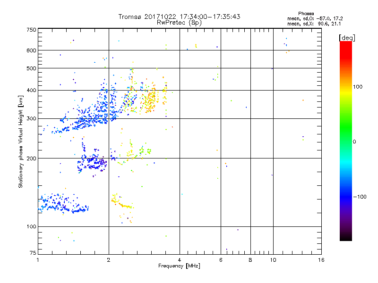Viewport: 378px width, 283px height.
Task: Click the x-axis tick label '6'
Action: coord(221,260)
